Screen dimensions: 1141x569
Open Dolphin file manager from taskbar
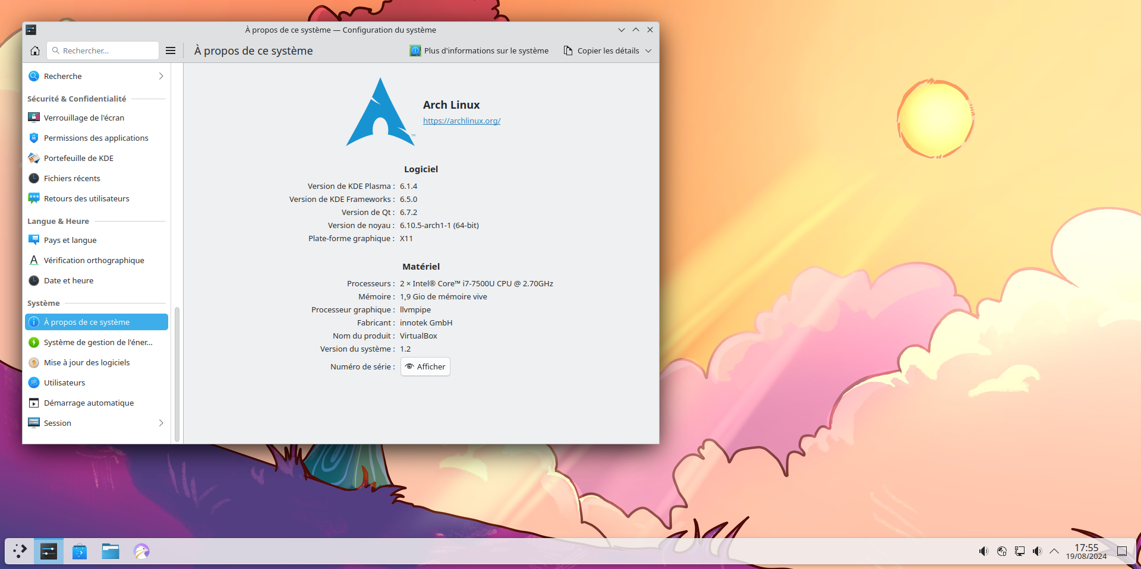click(x=111, y=551)
